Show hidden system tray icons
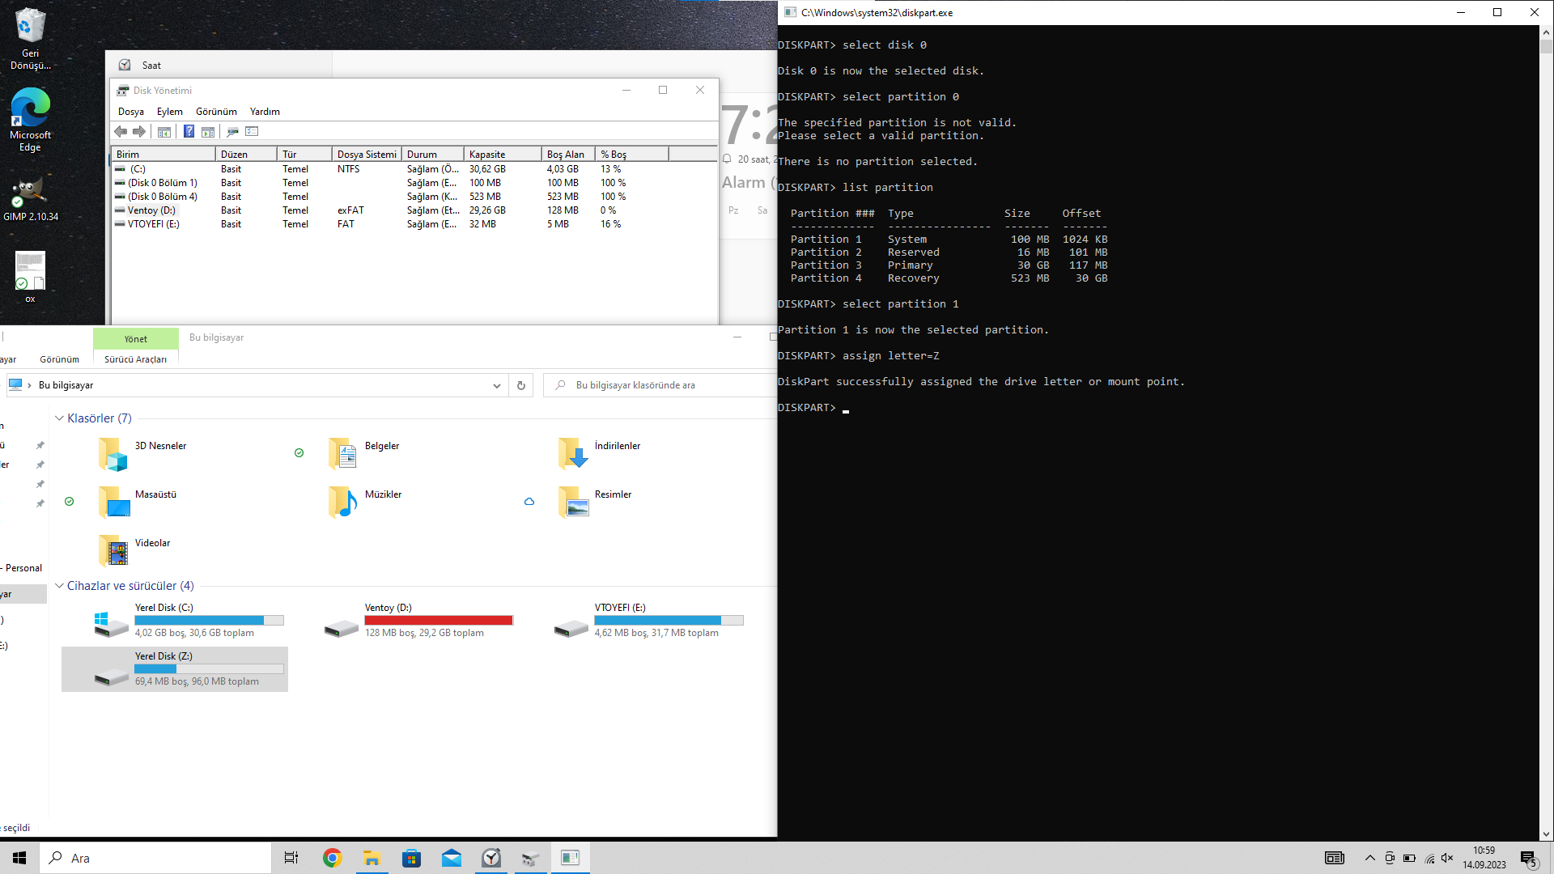Viewport: 1554px width, 874px height. 1369,858
